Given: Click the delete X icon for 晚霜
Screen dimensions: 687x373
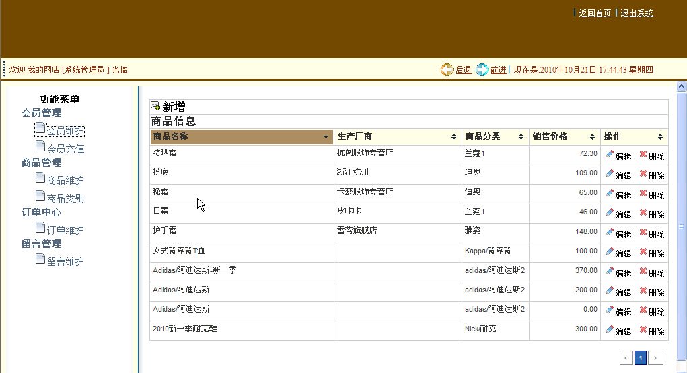Looking at the screenshot, I should [x=643, y=193].
